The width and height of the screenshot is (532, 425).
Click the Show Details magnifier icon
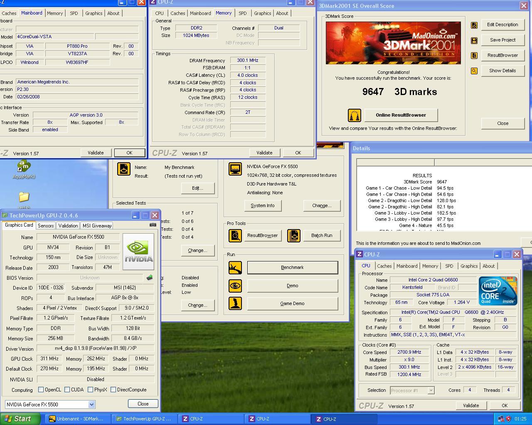(x=474, y=71)
